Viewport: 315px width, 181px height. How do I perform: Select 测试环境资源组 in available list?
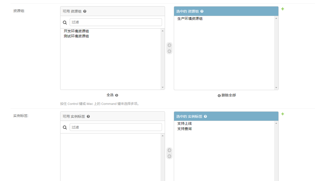[76, 36]
